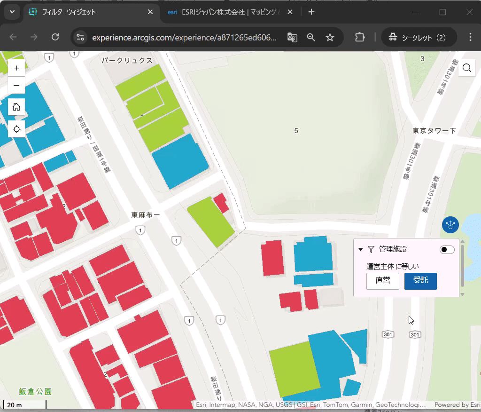Deselect the 受託 filter option
The height and width of the screenshot is (412, 481).
[x=420, y=281]
